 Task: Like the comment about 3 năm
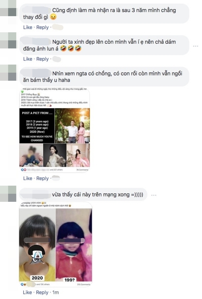[x=28, y=28]
